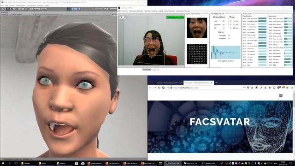Click Unity's cloud services icon
This screenshot has width=295, height=166.
tap(106, 9)
